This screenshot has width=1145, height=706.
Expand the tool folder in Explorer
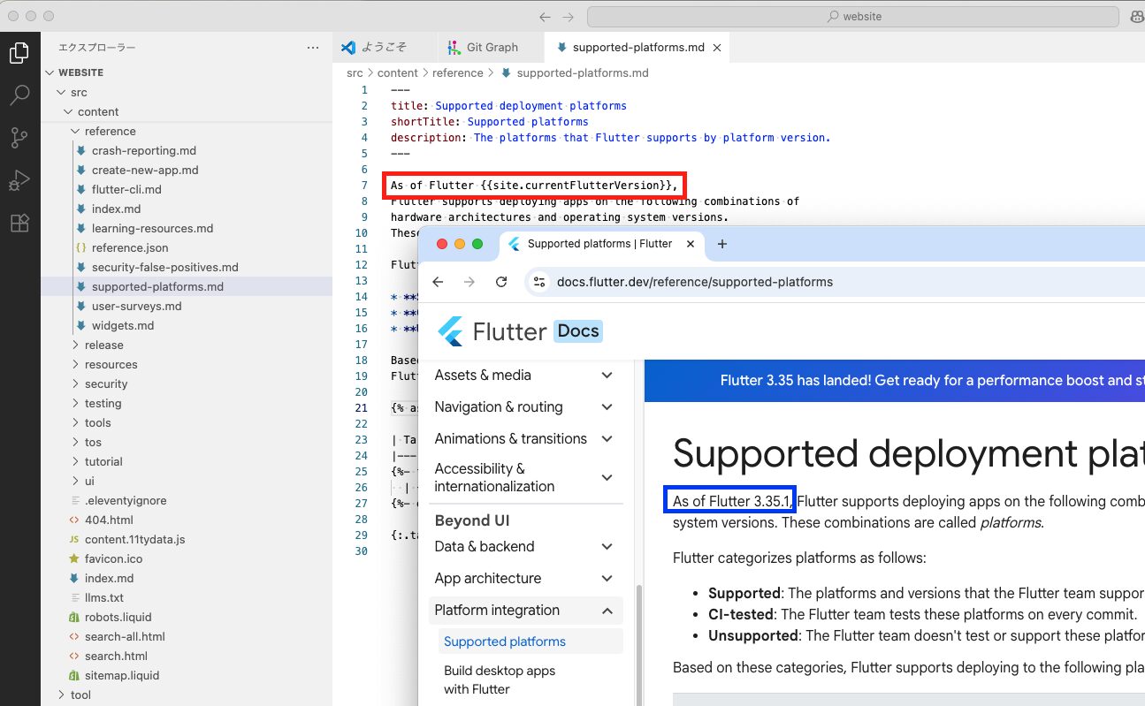click(186, 695)
